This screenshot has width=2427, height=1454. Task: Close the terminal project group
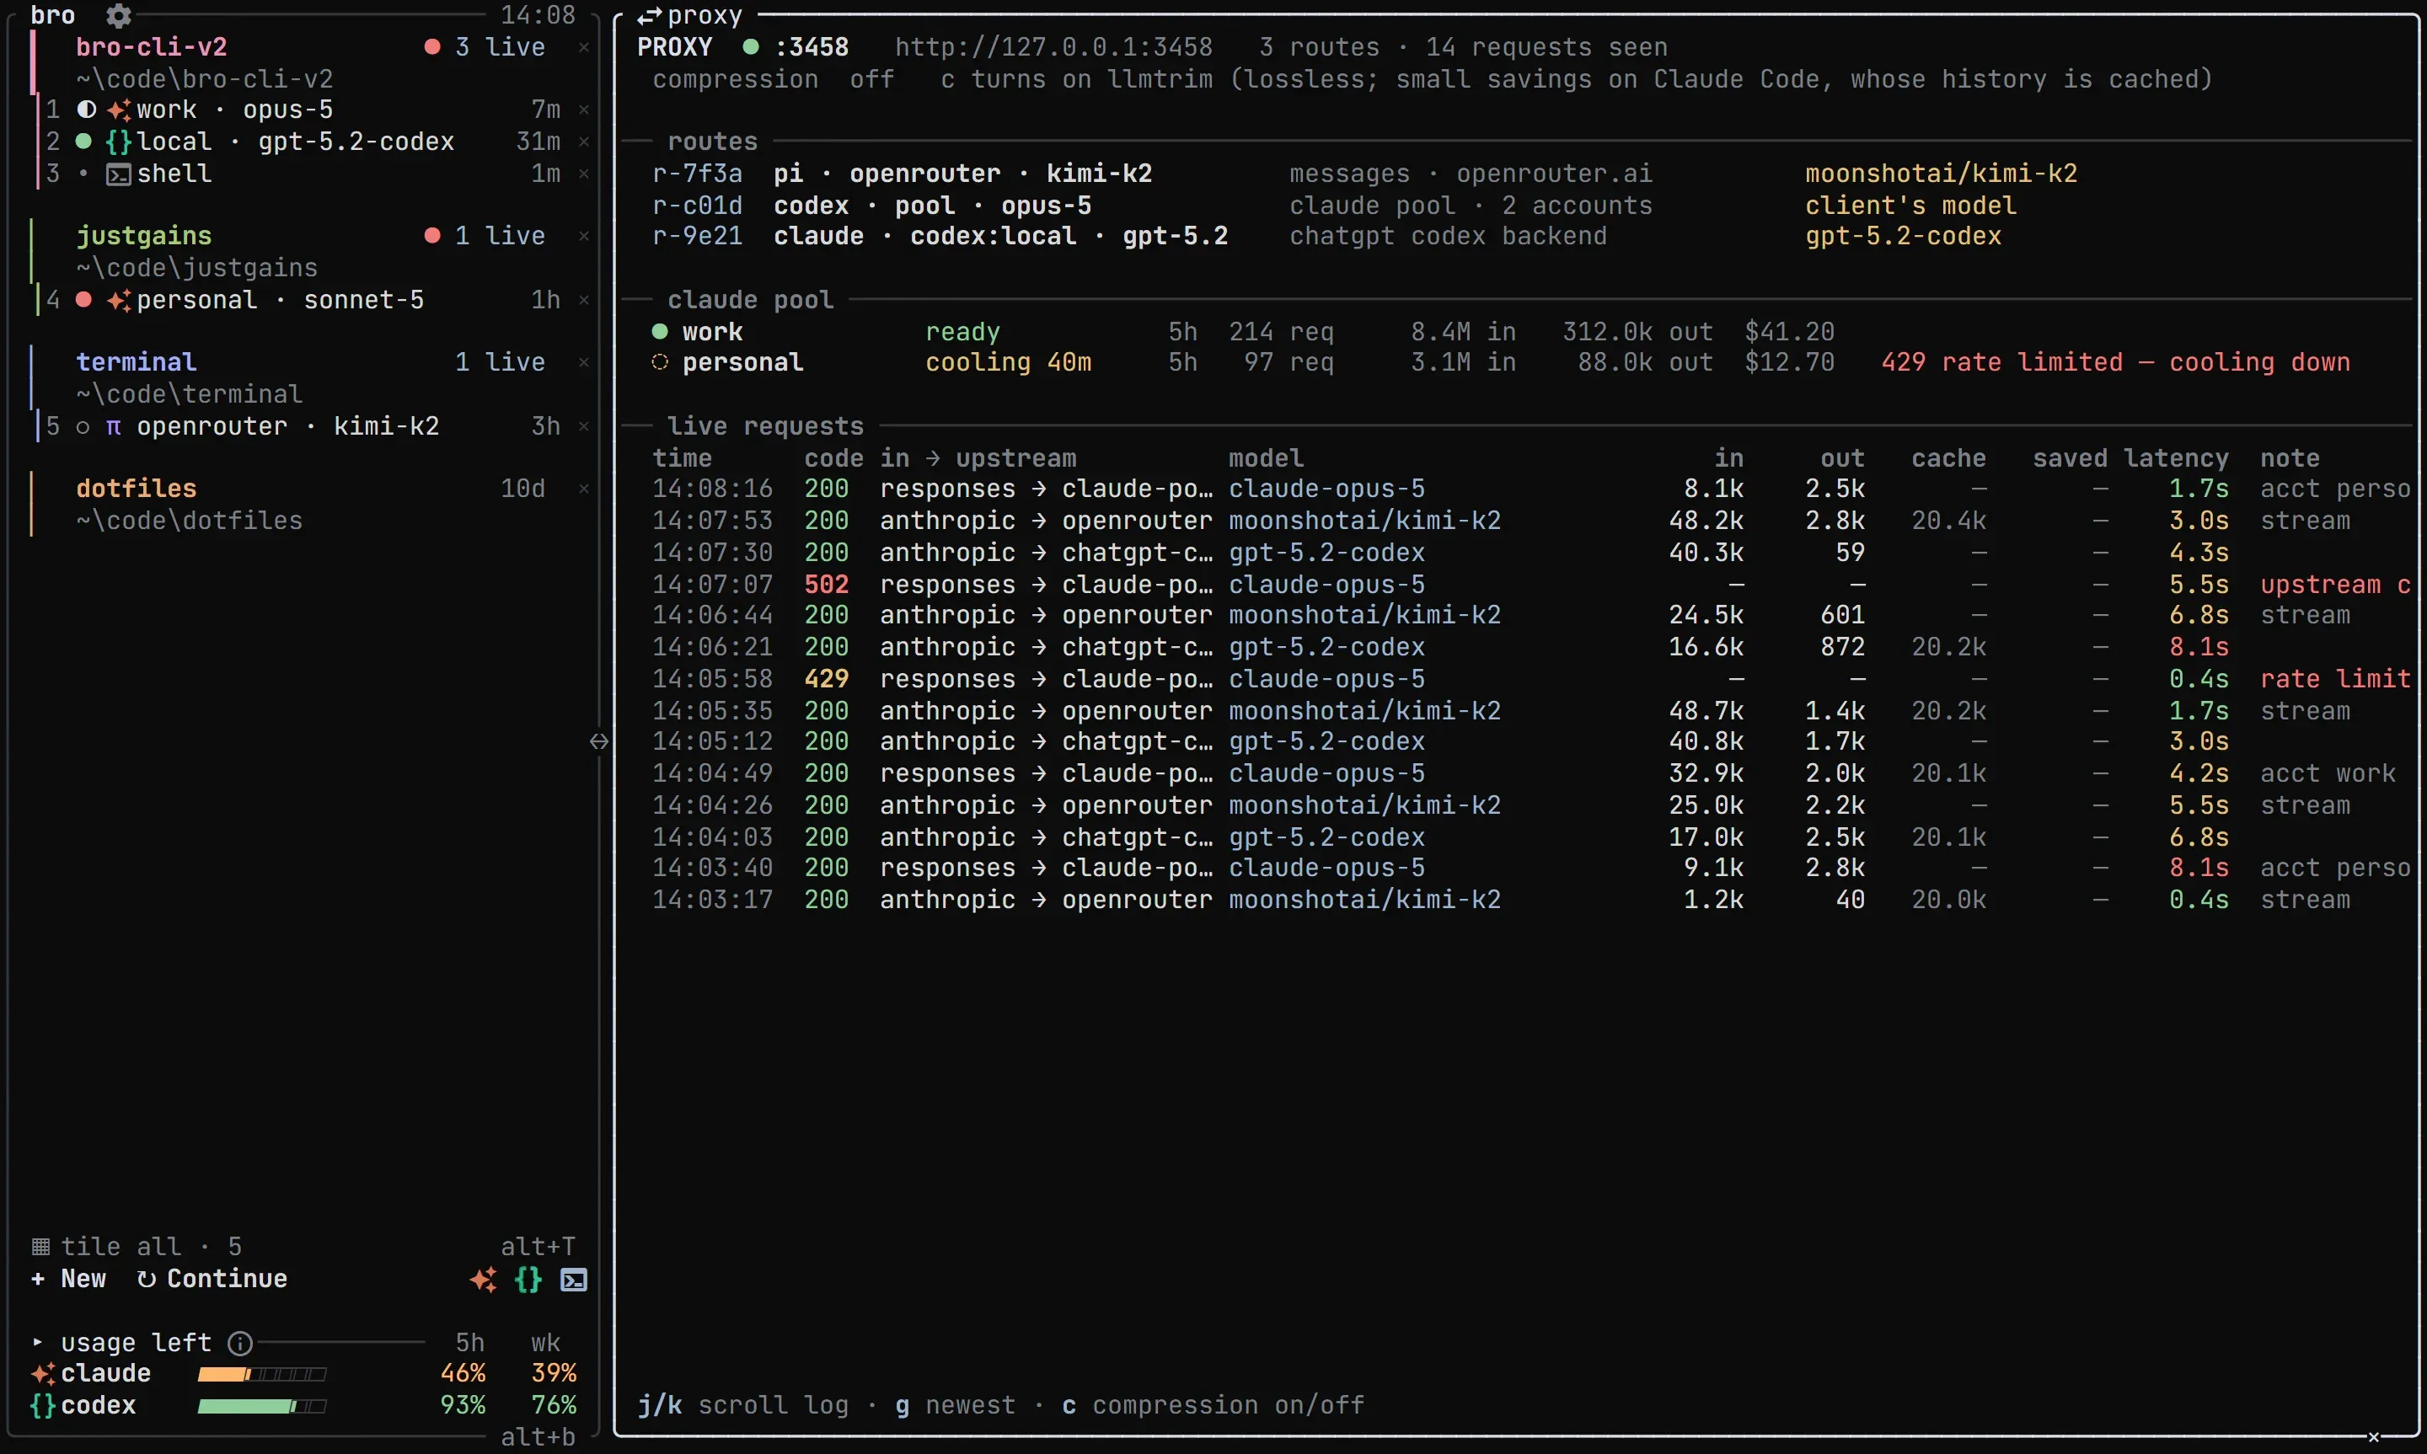[x=584, y=362]
